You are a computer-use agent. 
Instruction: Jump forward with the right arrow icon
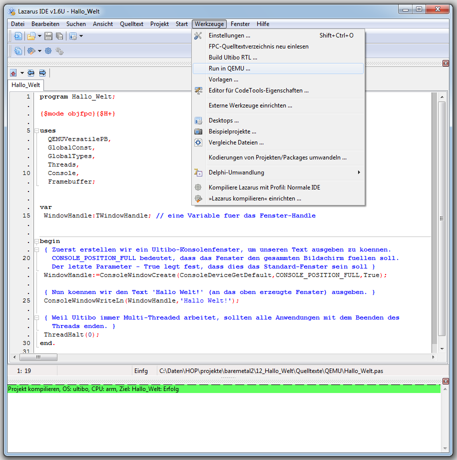pyautogui.click(x=42, y=73)
